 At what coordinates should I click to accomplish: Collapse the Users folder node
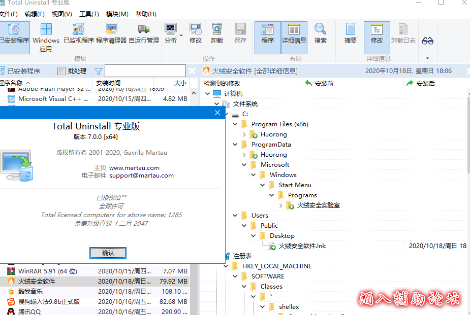pyautogui.click(x=235, y=216)
